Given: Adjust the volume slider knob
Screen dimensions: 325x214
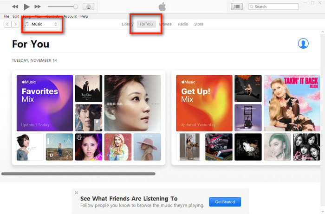Looking at the screenshot, I should [76, 6].
